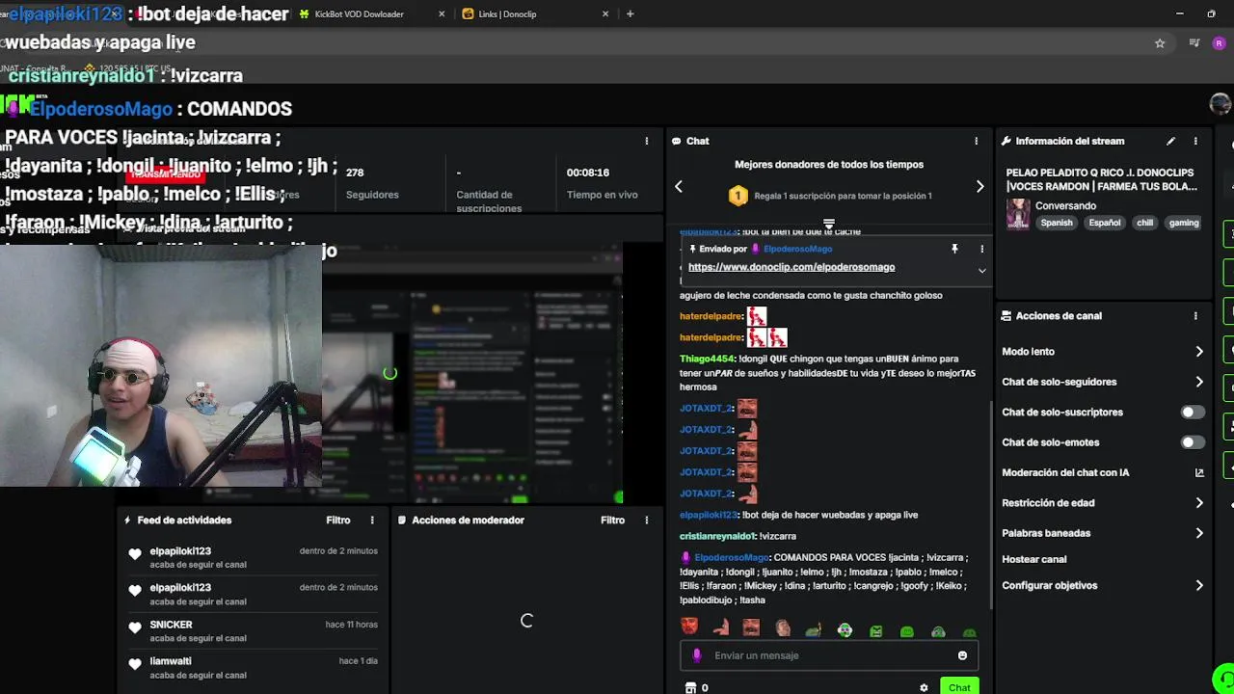Open the Acciones de moderador three-dot menu
This screenshot has width=1234, height=694.
647,520
